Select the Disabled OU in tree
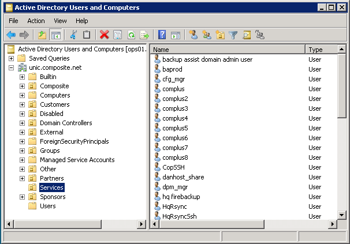 [51, 114]
